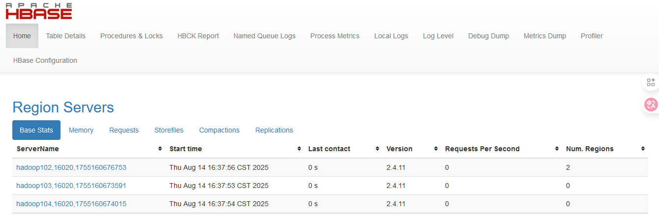Open hadoop102,16020,1755160676753 server link
The height and width of the screenshot is (215, 659).
[x=71, y=167]
